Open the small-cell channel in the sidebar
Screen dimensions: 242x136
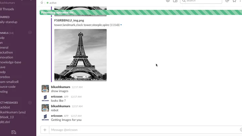(x=9, y=82)
